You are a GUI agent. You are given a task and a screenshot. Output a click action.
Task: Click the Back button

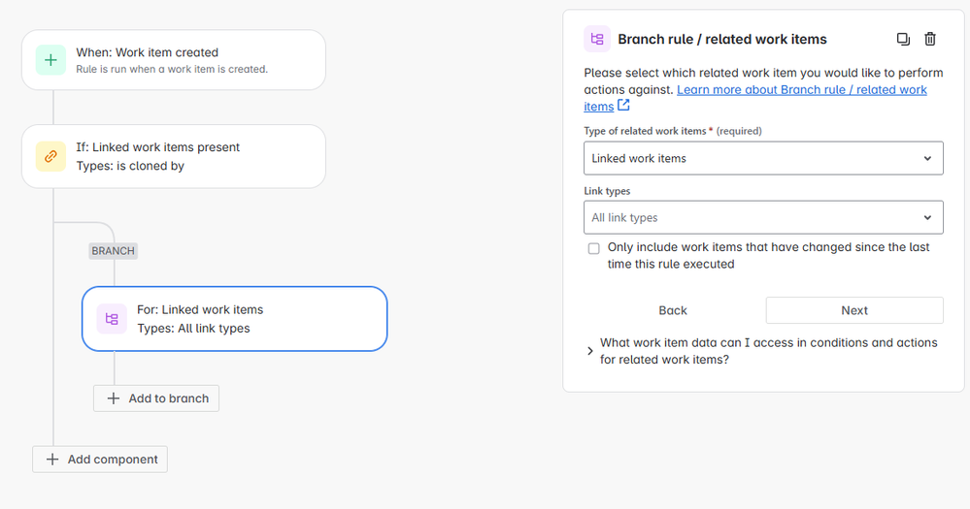click(673, 310)
